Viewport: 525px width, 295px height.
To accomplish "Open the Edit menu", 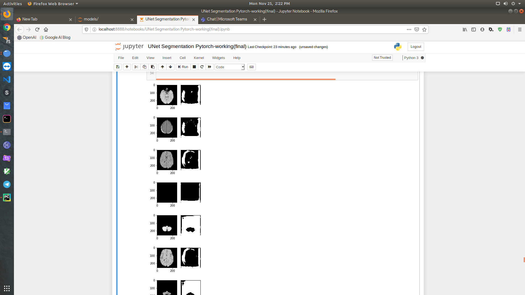I will point(135,58).
